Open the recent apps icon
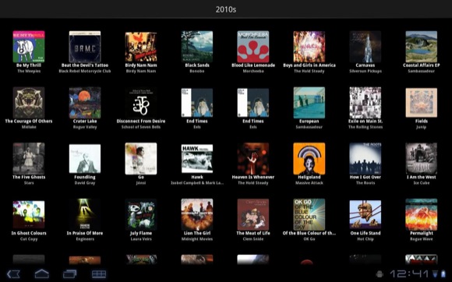The width and height of the screenshot is (452, 282). tap(70, 273)
